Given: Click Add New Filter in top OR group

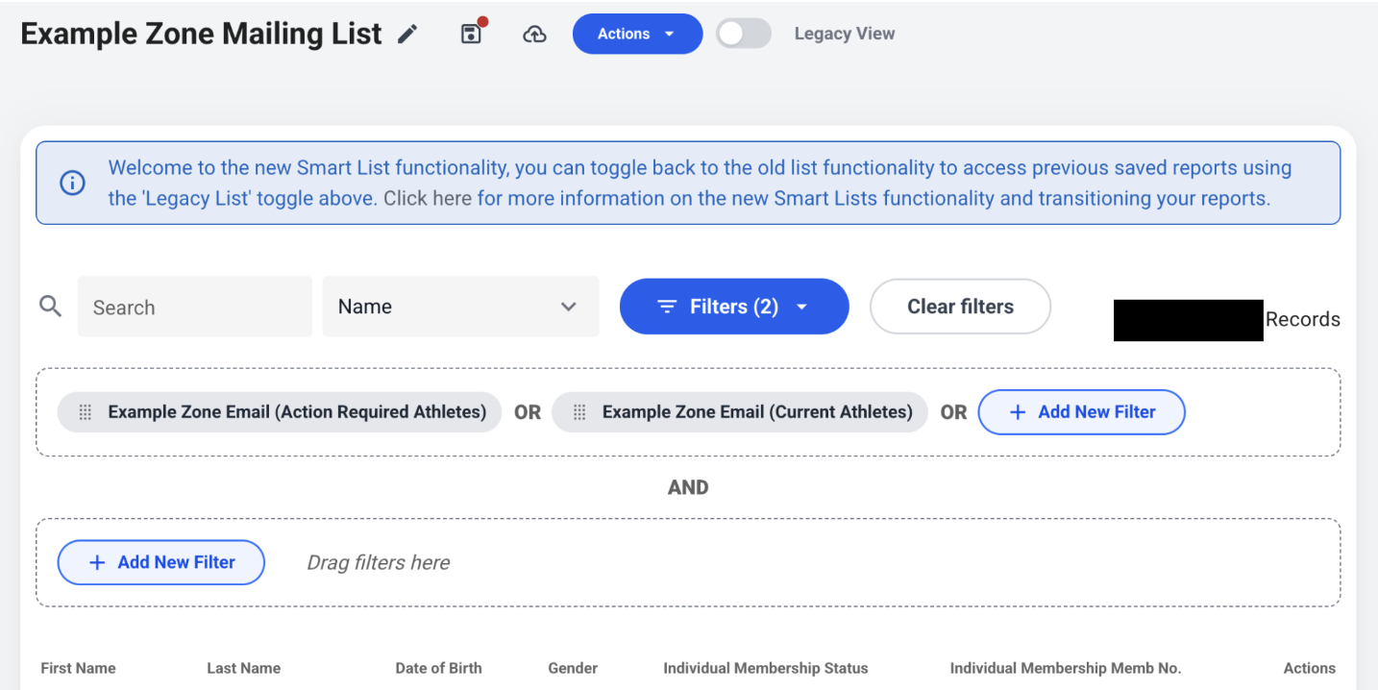Looking at the screenshot, I should [x=1081, y=412].
